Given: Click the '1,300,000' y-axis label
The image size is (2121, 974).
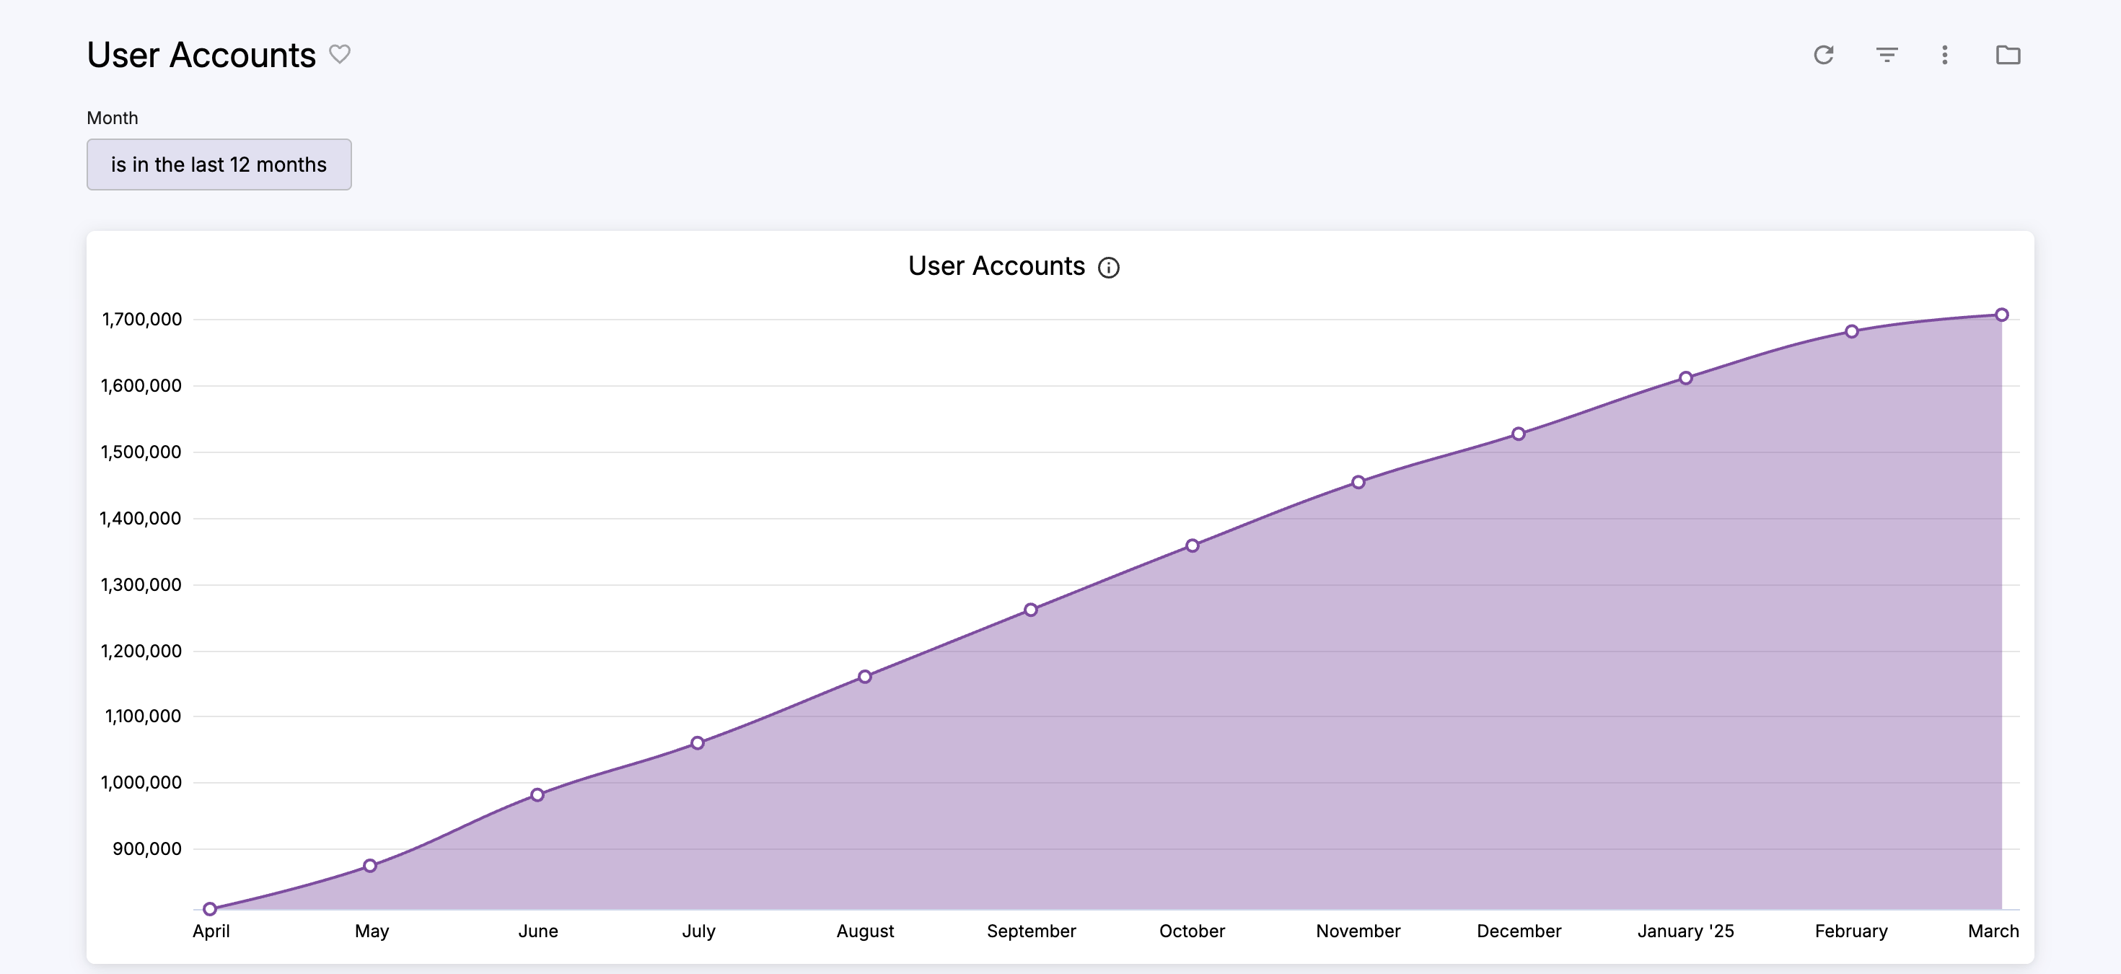Looking at the screenshot, I should [141, 584].
